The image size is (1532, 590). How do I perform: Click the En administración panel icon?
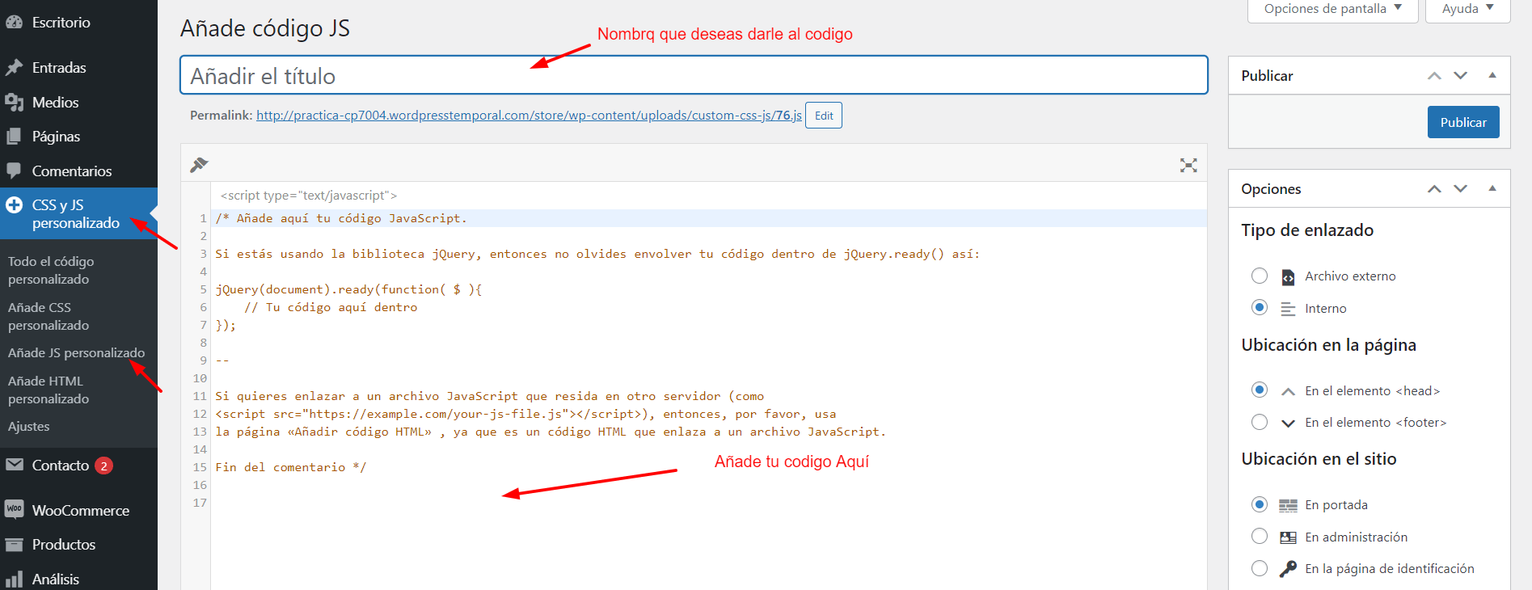tap(1288, 537)
